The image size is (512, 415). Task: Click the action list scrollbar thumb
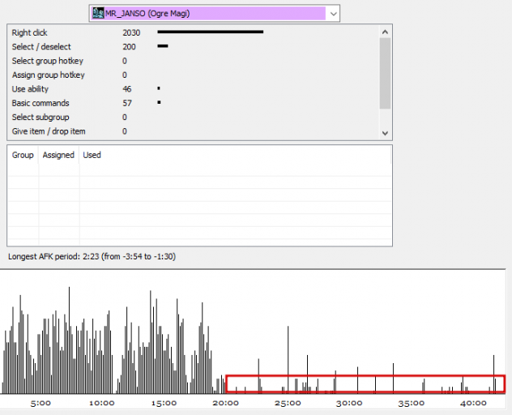click(x=385, y=73)
